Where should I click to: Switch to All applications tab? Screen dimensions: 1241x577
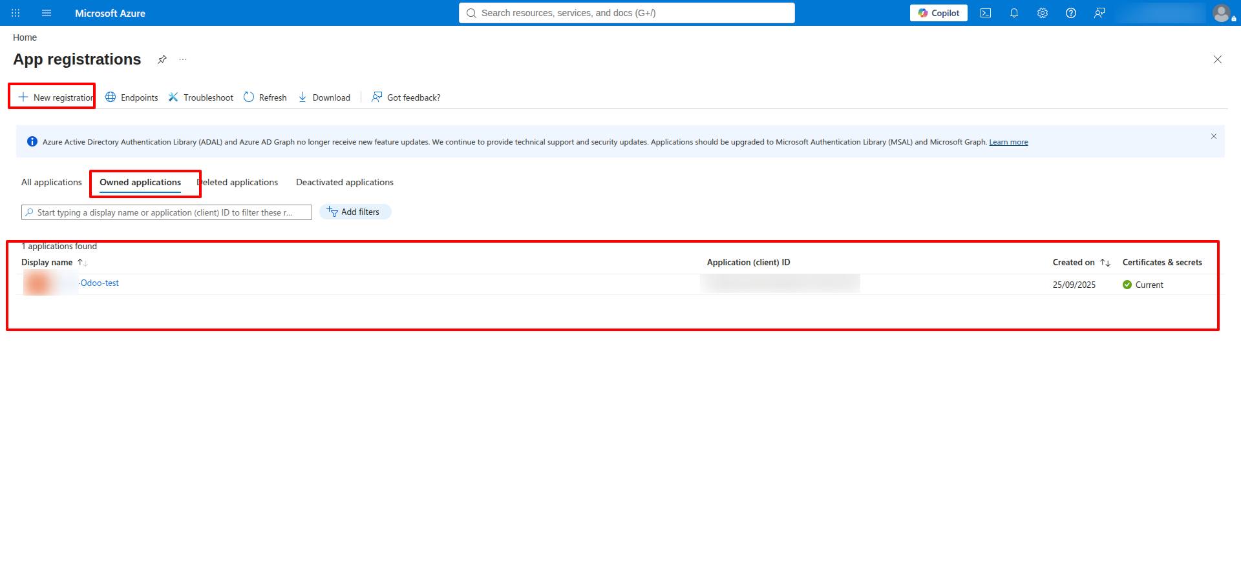[52, 183]
